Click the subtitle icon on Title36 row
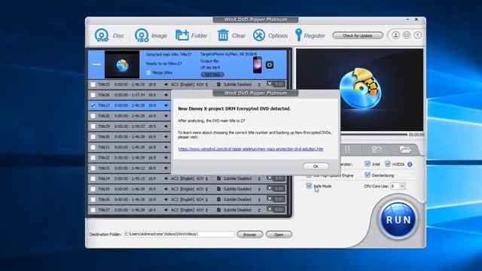The image size is (482, 271). pyautogui.click(x=218, y=199)
